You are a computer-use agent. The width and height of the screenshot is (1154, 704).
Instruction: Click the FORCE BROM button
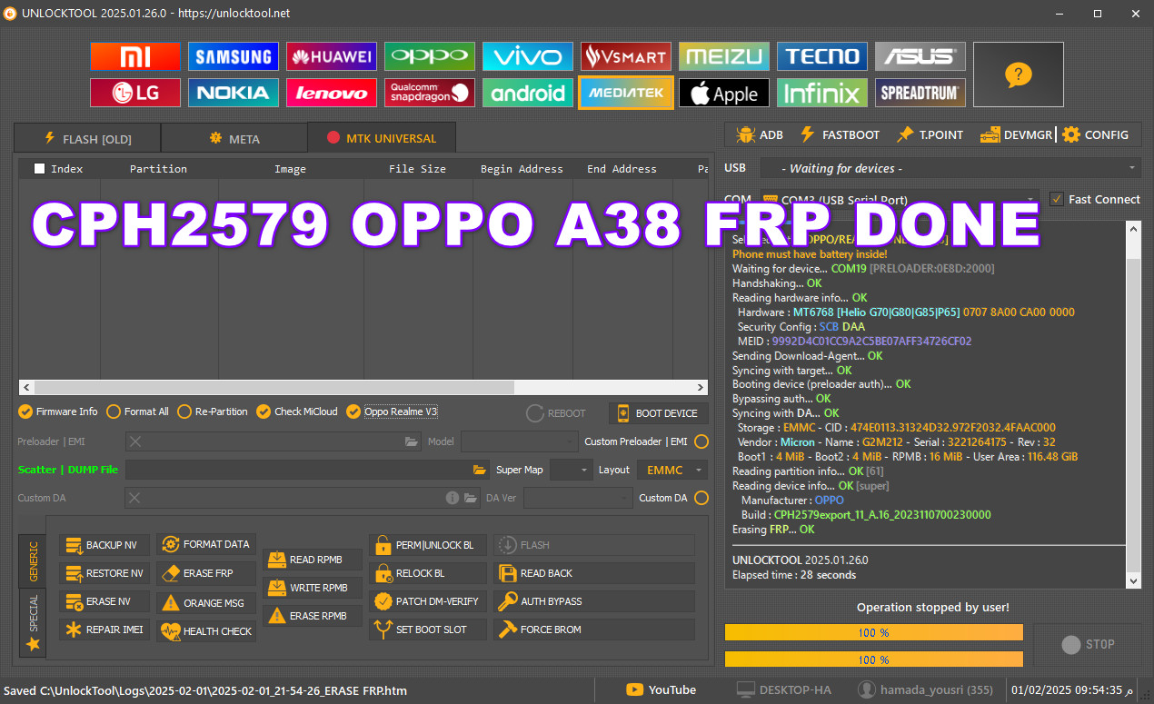point(594,630)
